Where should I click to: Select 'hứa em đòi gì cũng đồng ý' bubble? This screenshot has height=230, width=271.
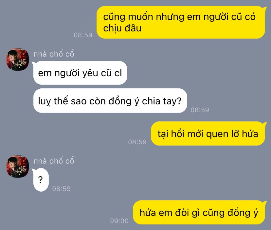(199, 212)
